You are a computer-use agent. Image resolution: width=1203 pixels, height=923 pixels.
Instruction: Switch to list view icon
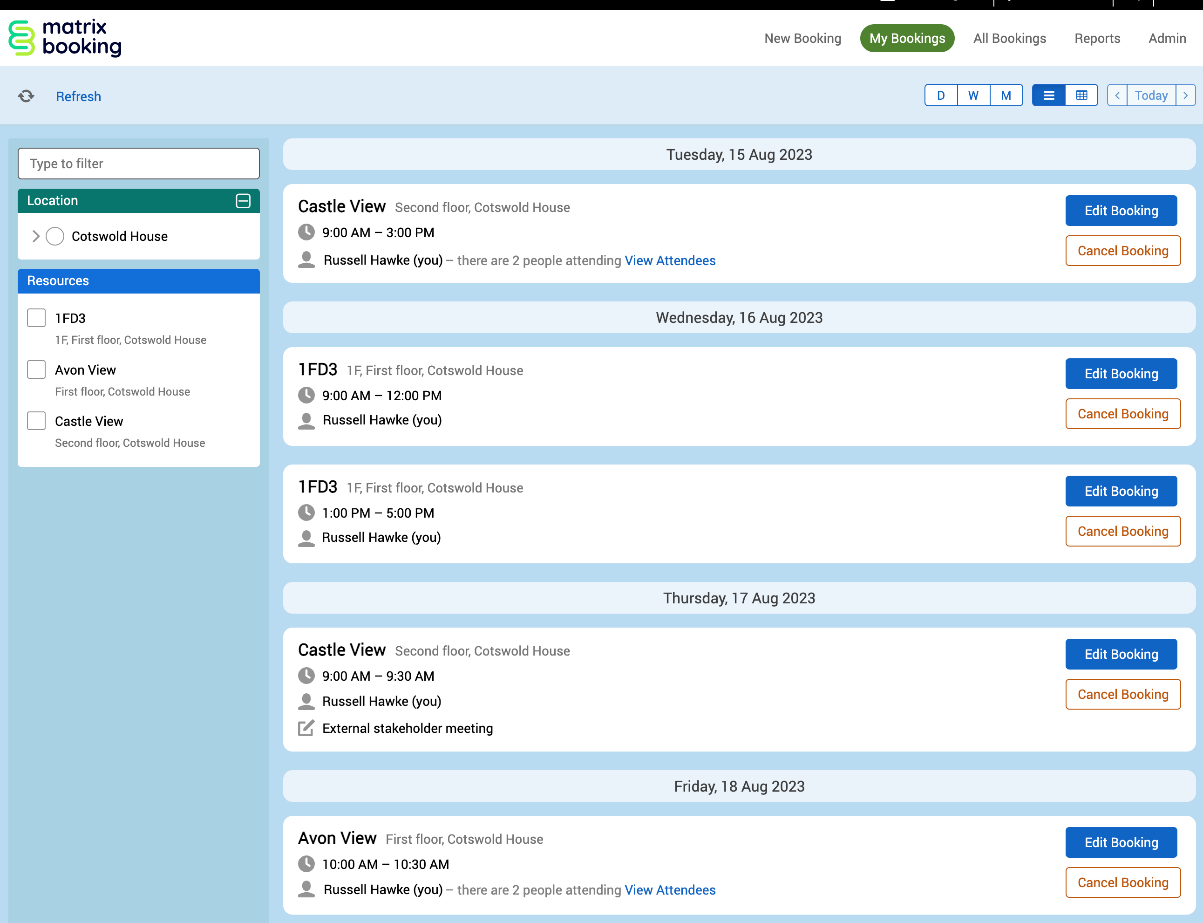click(x=1048, y=96)
